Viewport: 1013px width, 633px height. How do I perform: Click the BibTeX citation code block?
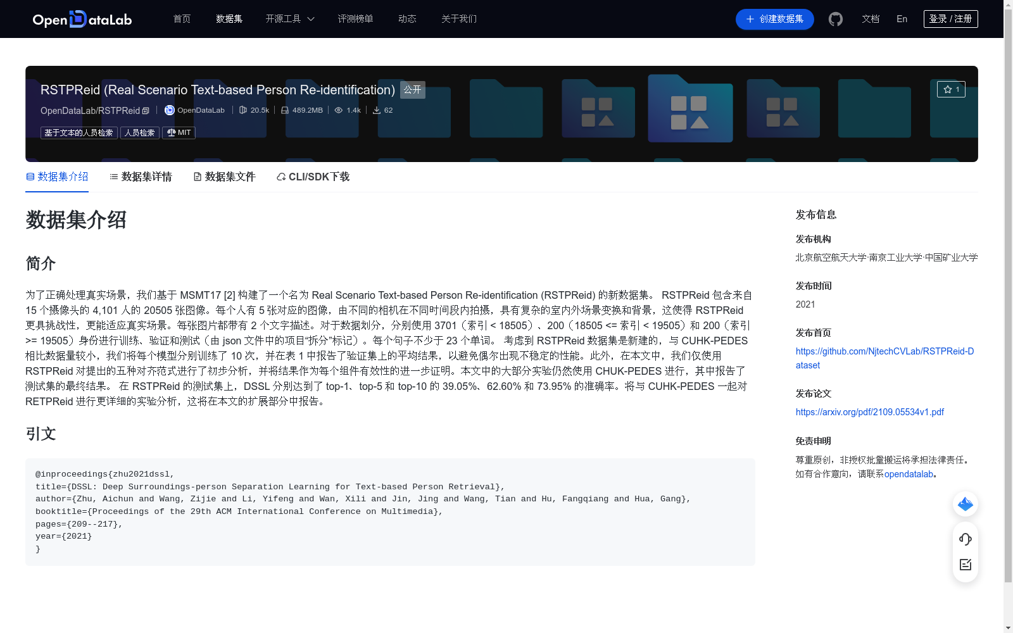390,511
